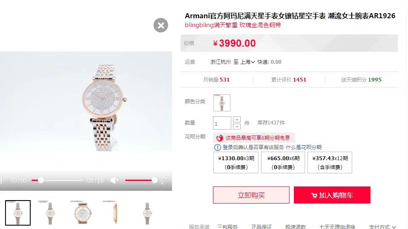The width and height of the screenshot is (408, 229).
Task: Expand the 上海 destination dropdown
Action: point(247,62)
